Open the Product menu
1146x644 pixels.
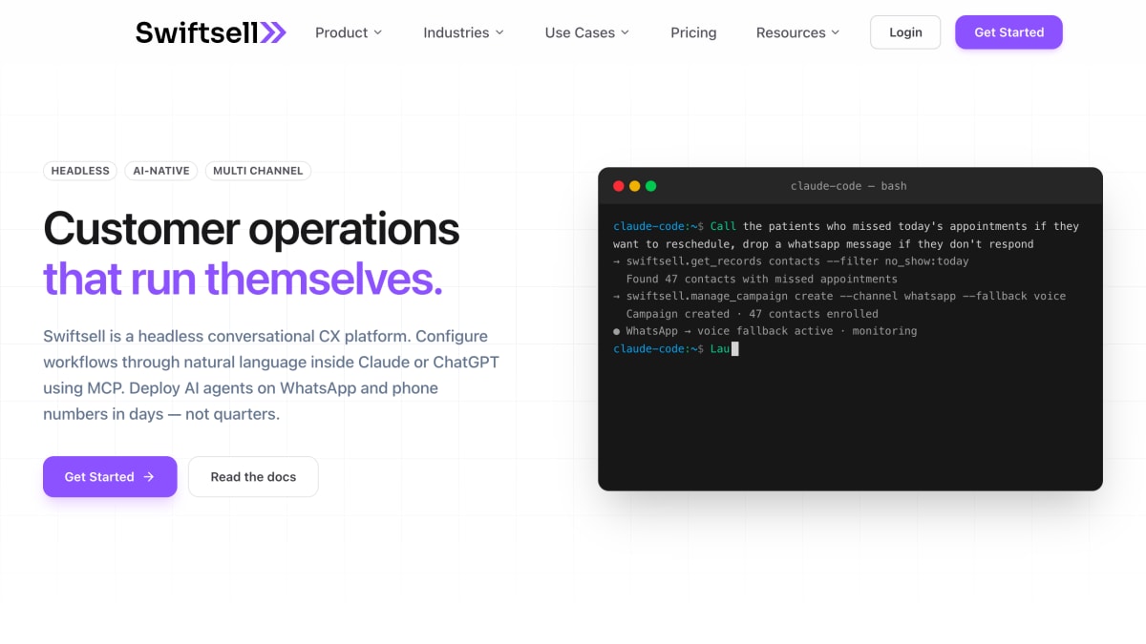[x=349, y=32]
